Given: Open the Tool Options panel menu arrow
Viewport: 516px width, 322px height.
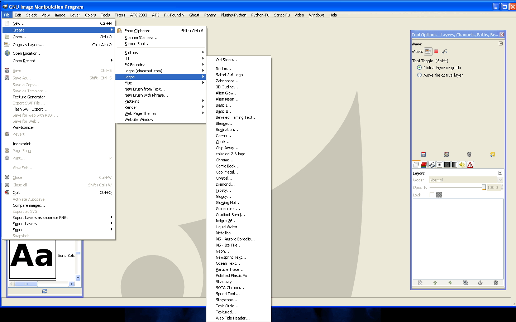Looking at the screenshot, I should pos(501,44).
